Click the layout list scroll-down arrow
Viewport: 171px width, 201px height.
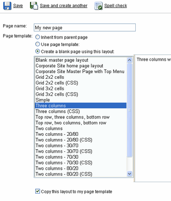(x=129, y=174)
